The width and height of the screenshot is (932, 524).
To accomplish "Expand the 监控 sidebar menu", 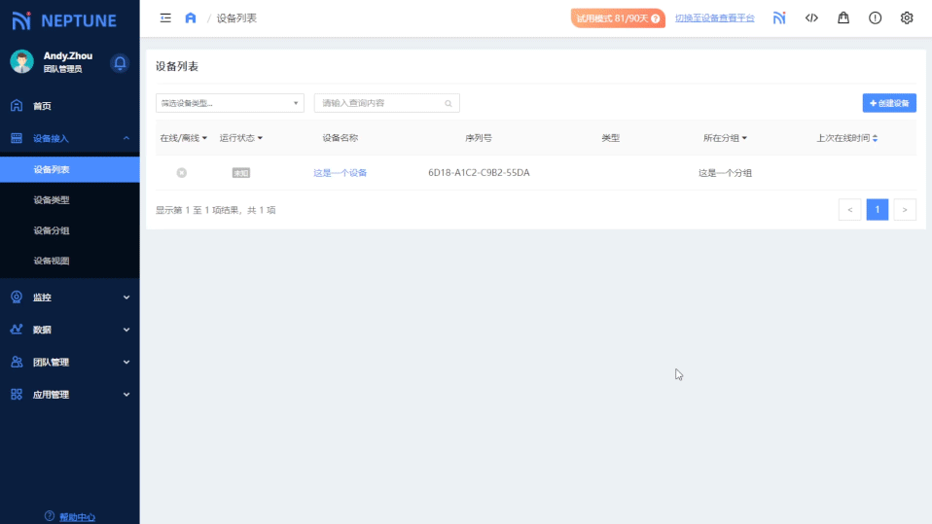I will coord(69,297).
